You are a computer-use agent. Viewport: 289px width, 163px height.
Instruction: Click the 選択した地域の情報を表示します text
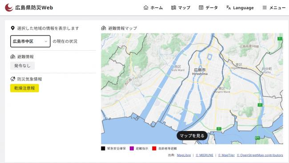click(48, 28)
